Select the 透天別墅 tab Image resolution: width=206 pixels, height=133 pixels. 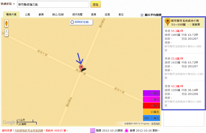click(77, 14)
